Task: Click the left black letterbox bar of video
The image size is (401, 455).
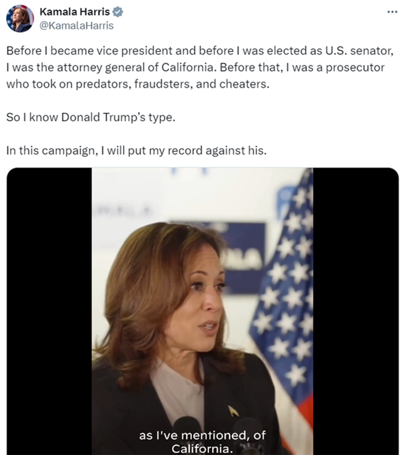Action: click(x=49, y=311)
